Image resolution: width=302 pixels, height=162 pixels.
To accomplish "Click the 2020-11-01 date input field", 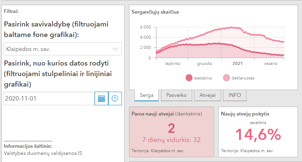I will coord(49,98).
